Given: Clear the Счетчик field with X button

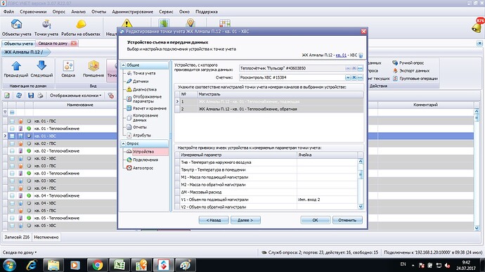Looking at the screenshot, I should click(x=354, y=77).
